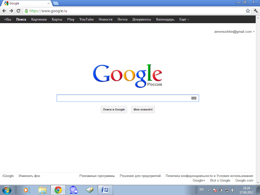Focus the Google search input field
260x195 pixels.
coord(128,98)
